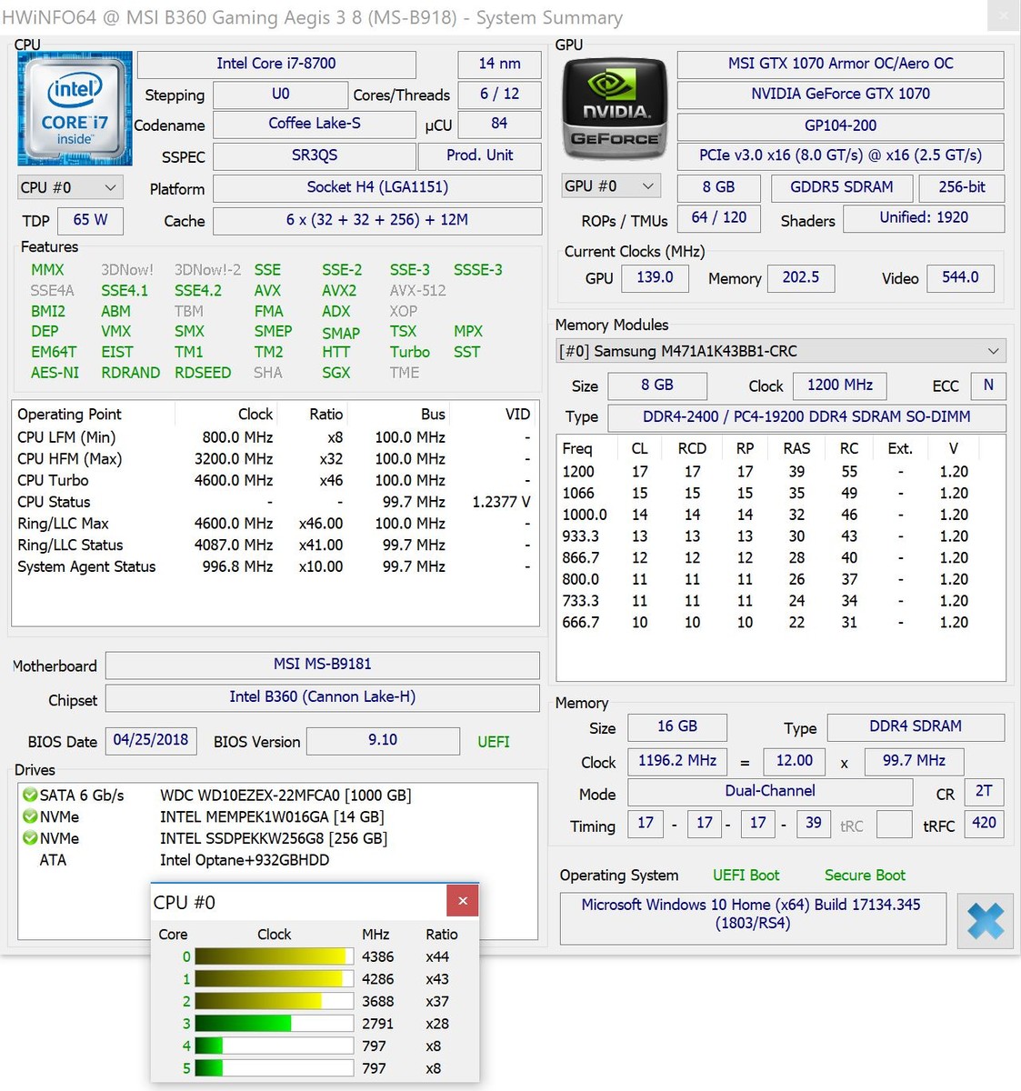
Task: Select the Coffee Lake-S codename field
Action: 315,124
